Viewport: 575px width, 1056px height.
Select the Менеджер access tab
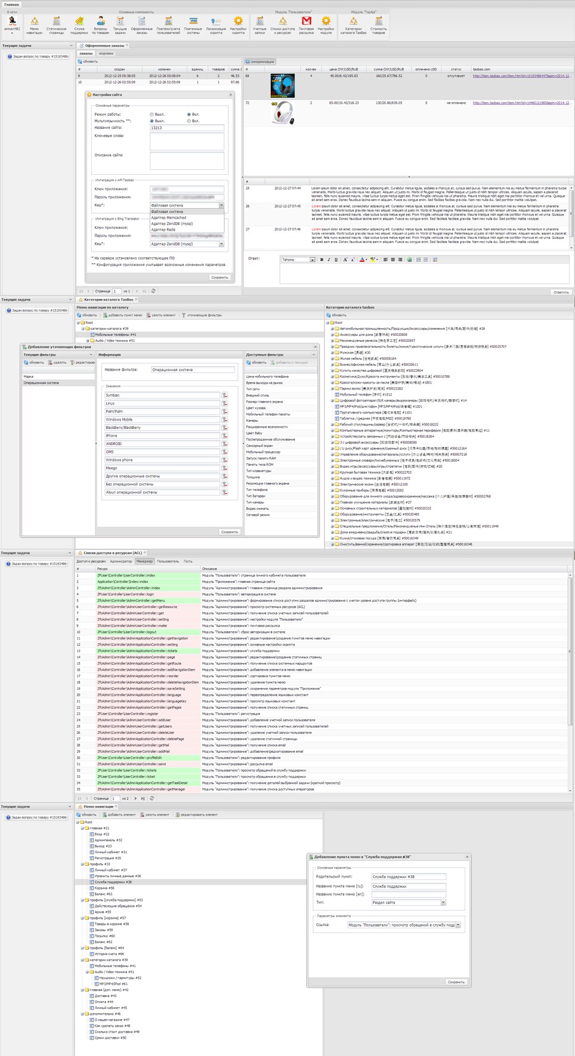click(x=144, y=561)
